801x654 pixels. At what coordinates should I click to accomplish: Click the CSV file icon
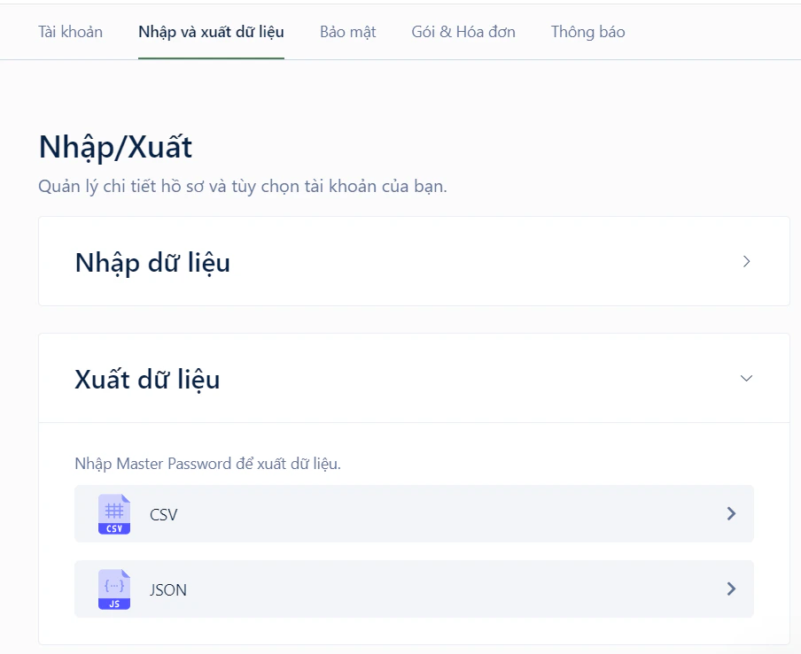pos(113,513)
